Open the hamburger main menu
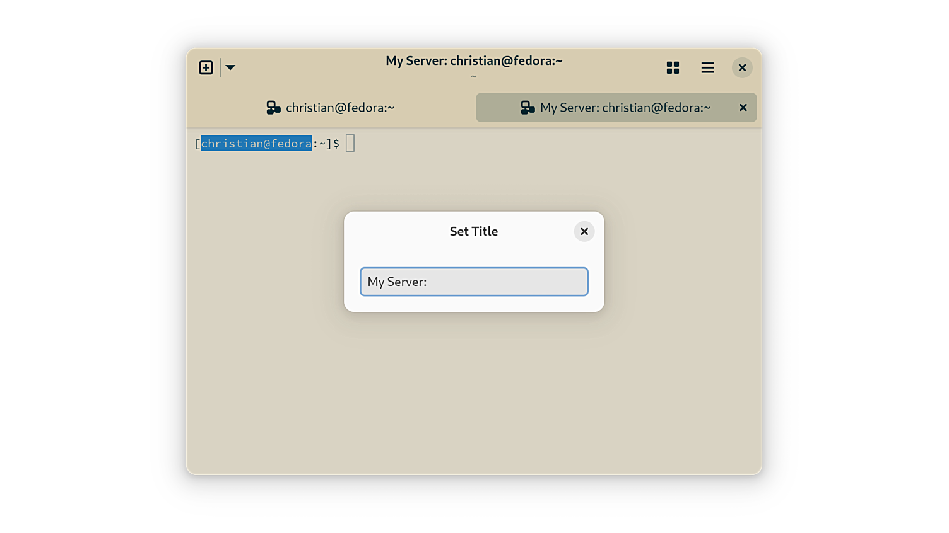 tap(707, 67)
